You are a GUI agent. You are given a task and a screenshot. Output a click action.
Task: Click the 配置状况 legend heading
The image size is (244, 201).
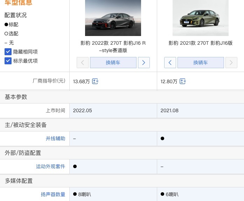point(15,15)
